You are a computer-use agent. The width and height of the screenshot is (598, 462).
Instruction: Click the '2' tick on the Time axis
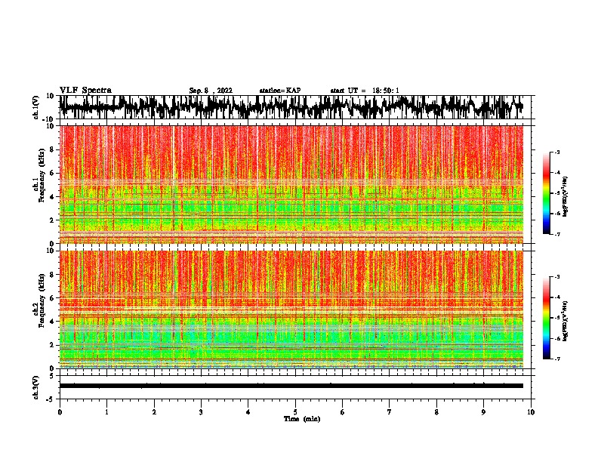(x=154, y=412)
